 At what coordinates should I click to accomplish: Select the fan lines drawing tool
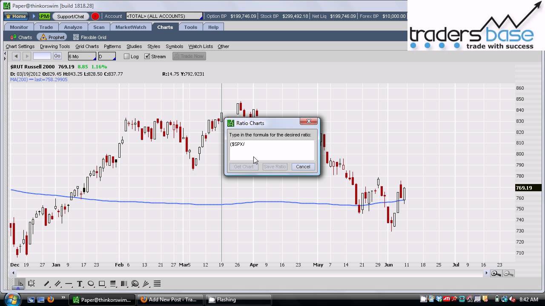pyautogui.click(x=146, y=283)
